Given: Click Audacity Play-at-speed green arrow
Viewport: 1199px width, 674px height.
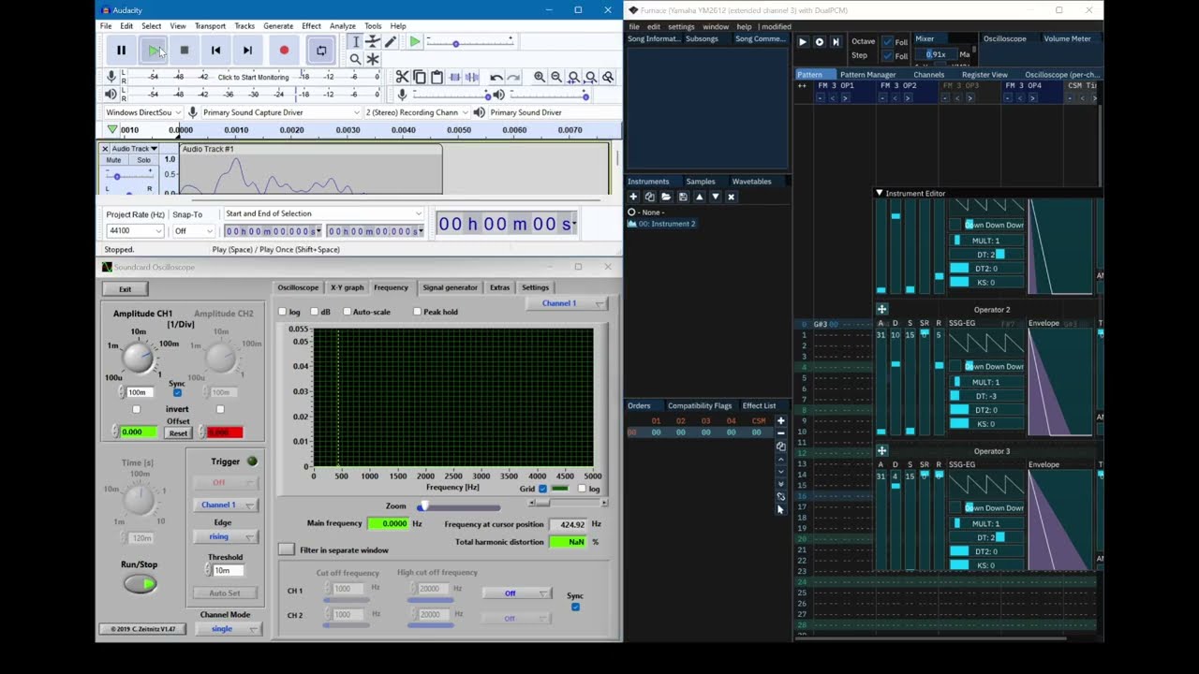Looking at the screenshot, I should (x=414, y=42).
